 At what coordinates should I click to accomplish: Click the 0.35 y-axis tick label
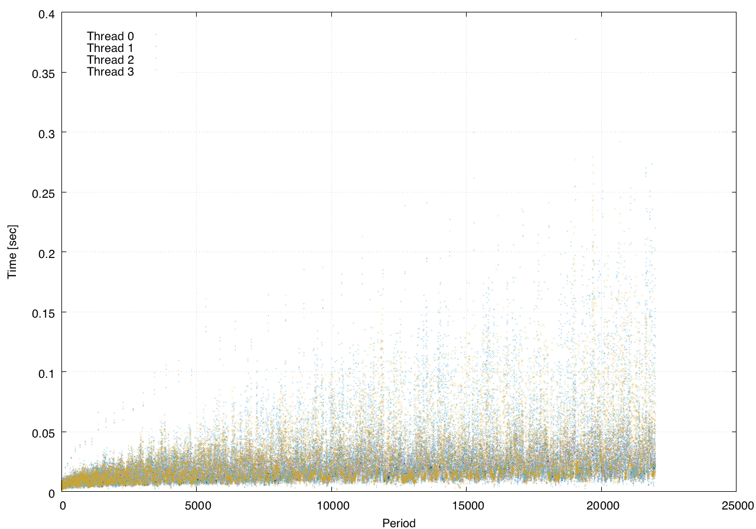43,73
